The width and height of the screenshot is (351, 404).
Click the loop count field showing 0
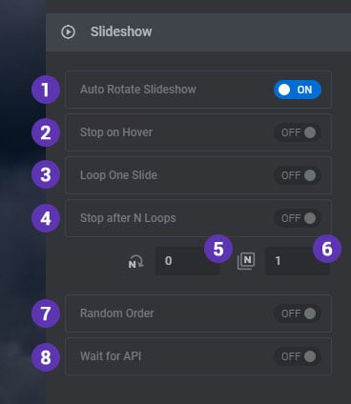[x=188, y=261]
